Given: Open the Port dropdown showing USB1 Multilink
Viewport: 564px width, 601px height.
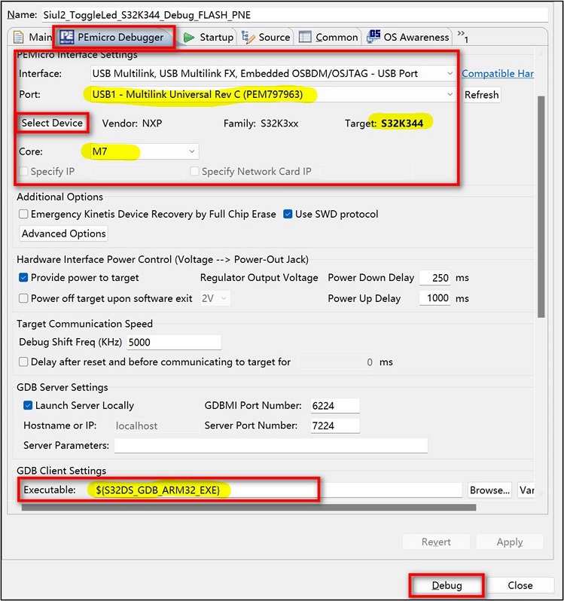Looking at the screenshot, I should point(273,94).
